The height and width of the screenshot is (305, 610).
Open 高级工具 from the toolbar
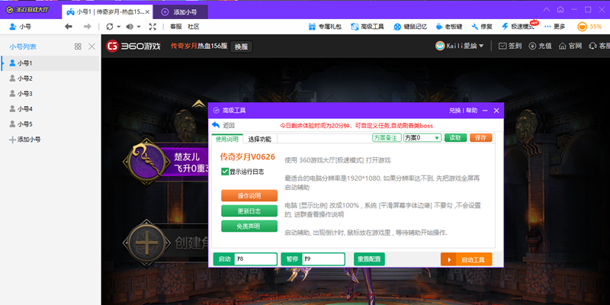click(x=368, y=27)
